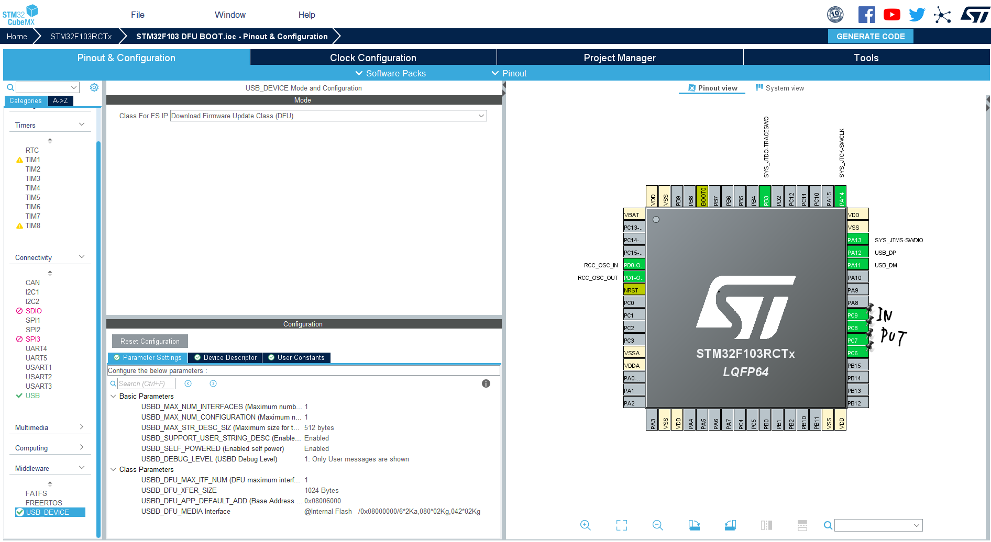Click Reset Configuration button

click(150, 341)
